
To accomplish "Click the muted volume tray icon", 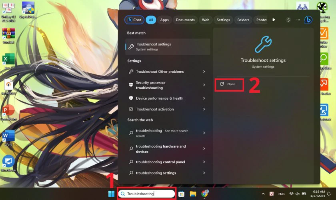I will (x=298, y=194).
